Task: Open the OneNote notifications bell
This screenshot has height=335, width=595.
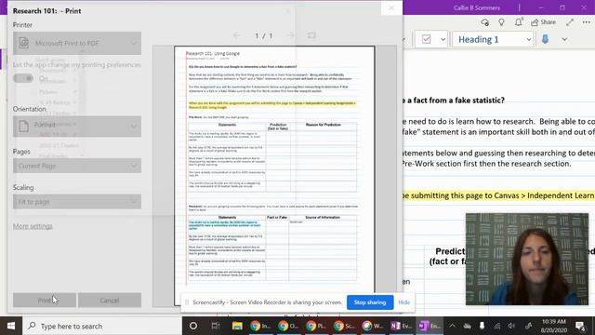Action: tap(519, 22)
